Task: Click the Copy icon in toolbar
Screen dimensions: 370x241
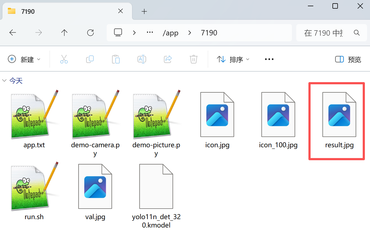Action: (90, 59)
